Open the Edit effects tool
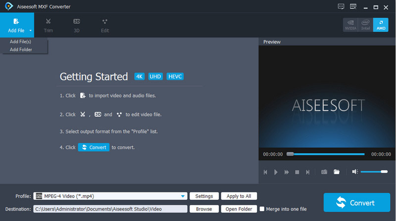Screen dimensions: 396x221 point(105,26)
